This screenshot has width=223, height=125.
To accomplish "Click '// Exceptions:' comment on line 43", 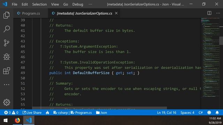I will pyautogui.click(x=64, y=41).
